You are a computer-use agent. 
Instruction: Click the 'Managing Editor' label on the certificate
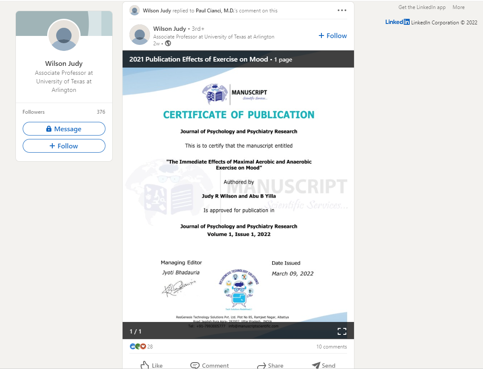click(x=181, y=263)
